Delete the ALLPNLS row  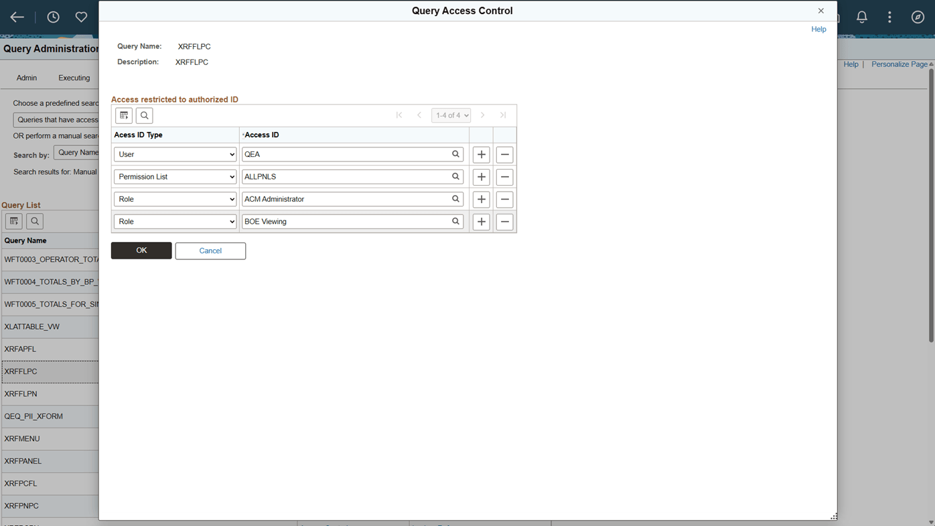[x=505, y=177]
